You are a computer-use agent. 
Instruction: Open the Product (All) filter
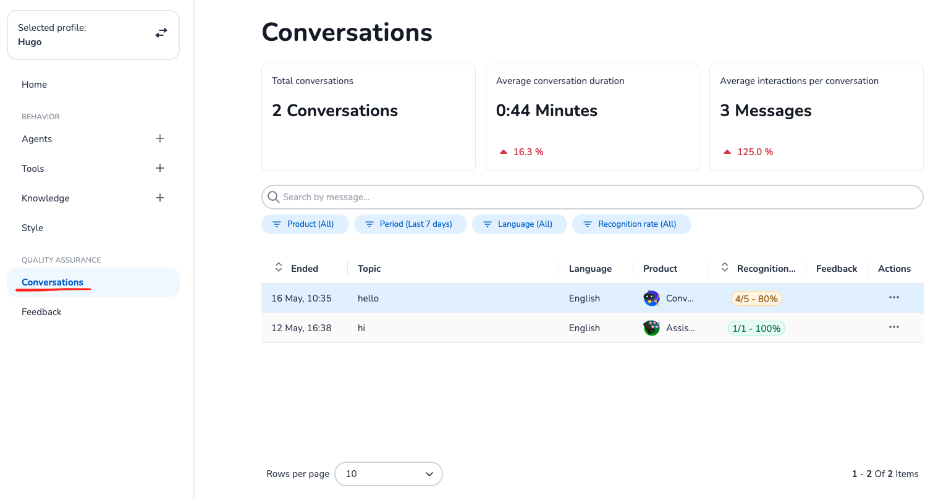pyautogui.click(x=305, y=224)
